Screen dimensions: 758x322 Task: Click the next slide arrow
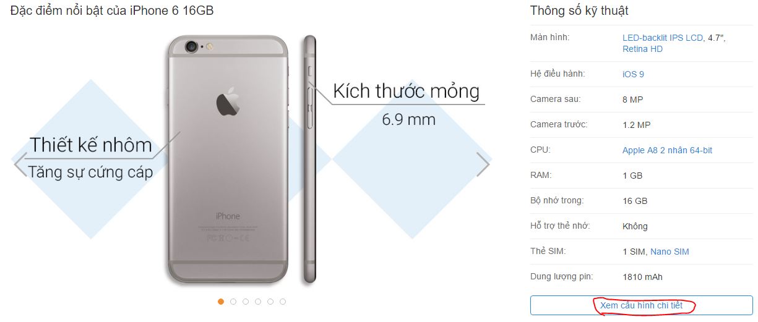(483, 164)
